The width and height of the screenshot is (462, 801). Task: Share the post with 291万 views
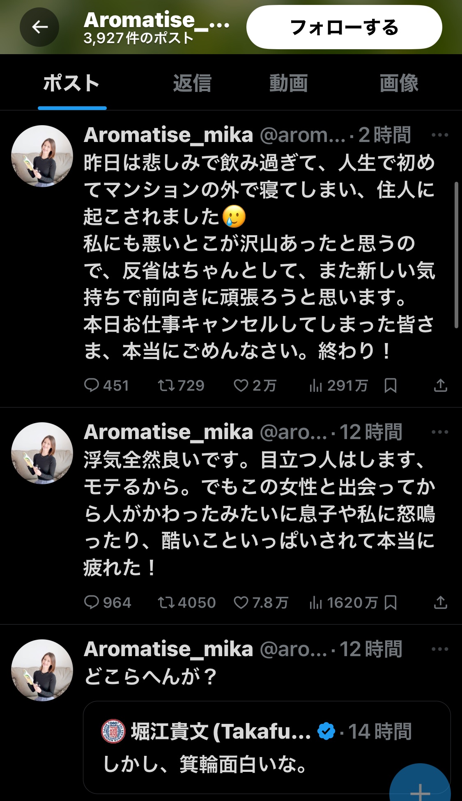[440, 385]
